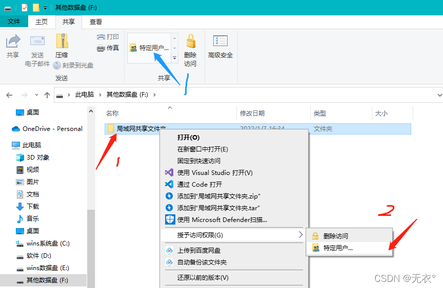Click the navigation pane scrollbar thumb
This screenshot has width=443, height=288.
point(91,249)
